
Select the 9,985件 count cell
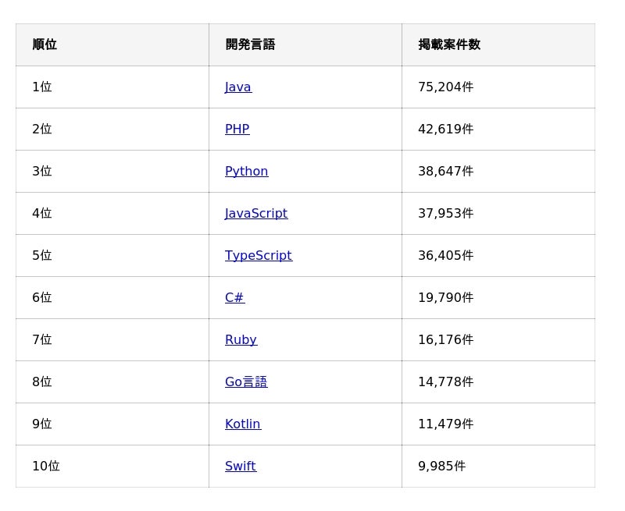click(x=441, y=467)
